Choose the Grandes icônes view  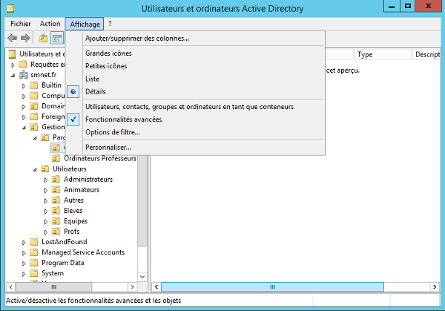pos(195,53)
